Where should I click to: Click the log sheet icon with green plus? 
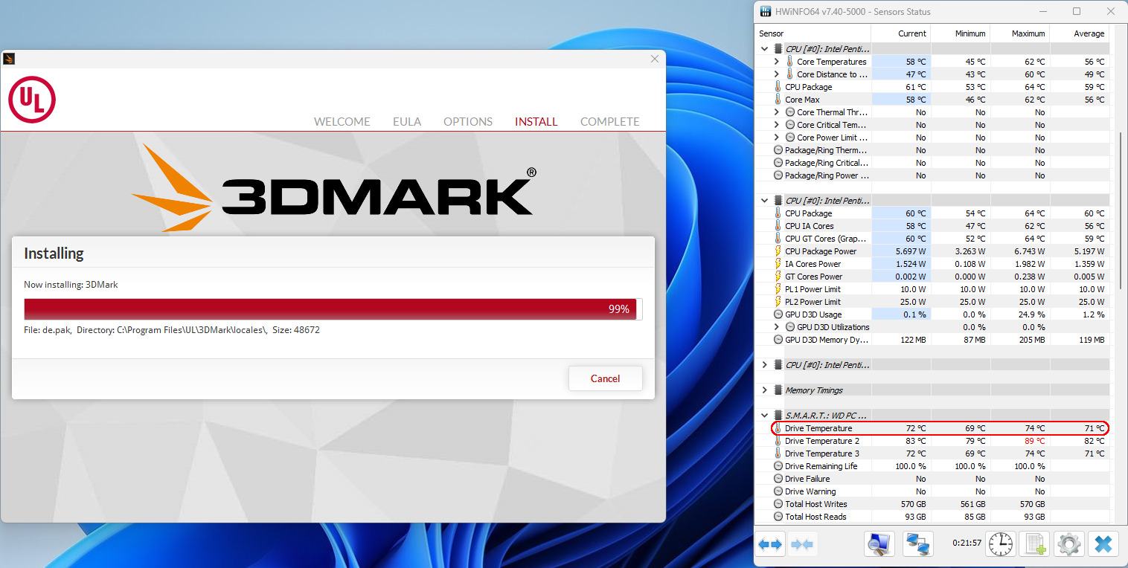(x=1035, y=544)
